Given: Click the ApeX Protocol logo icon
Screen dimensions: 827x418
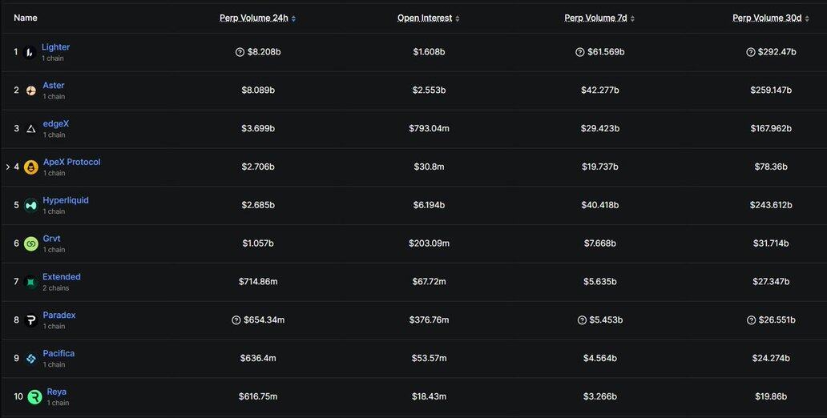Looking at the screenshot, I should 31,167.
